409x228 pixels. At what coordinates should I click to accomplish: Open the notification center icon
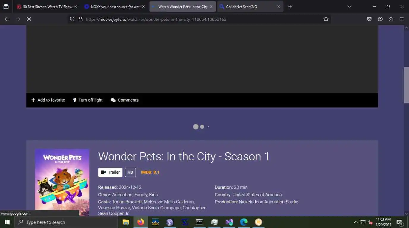(x=400, y=222)
